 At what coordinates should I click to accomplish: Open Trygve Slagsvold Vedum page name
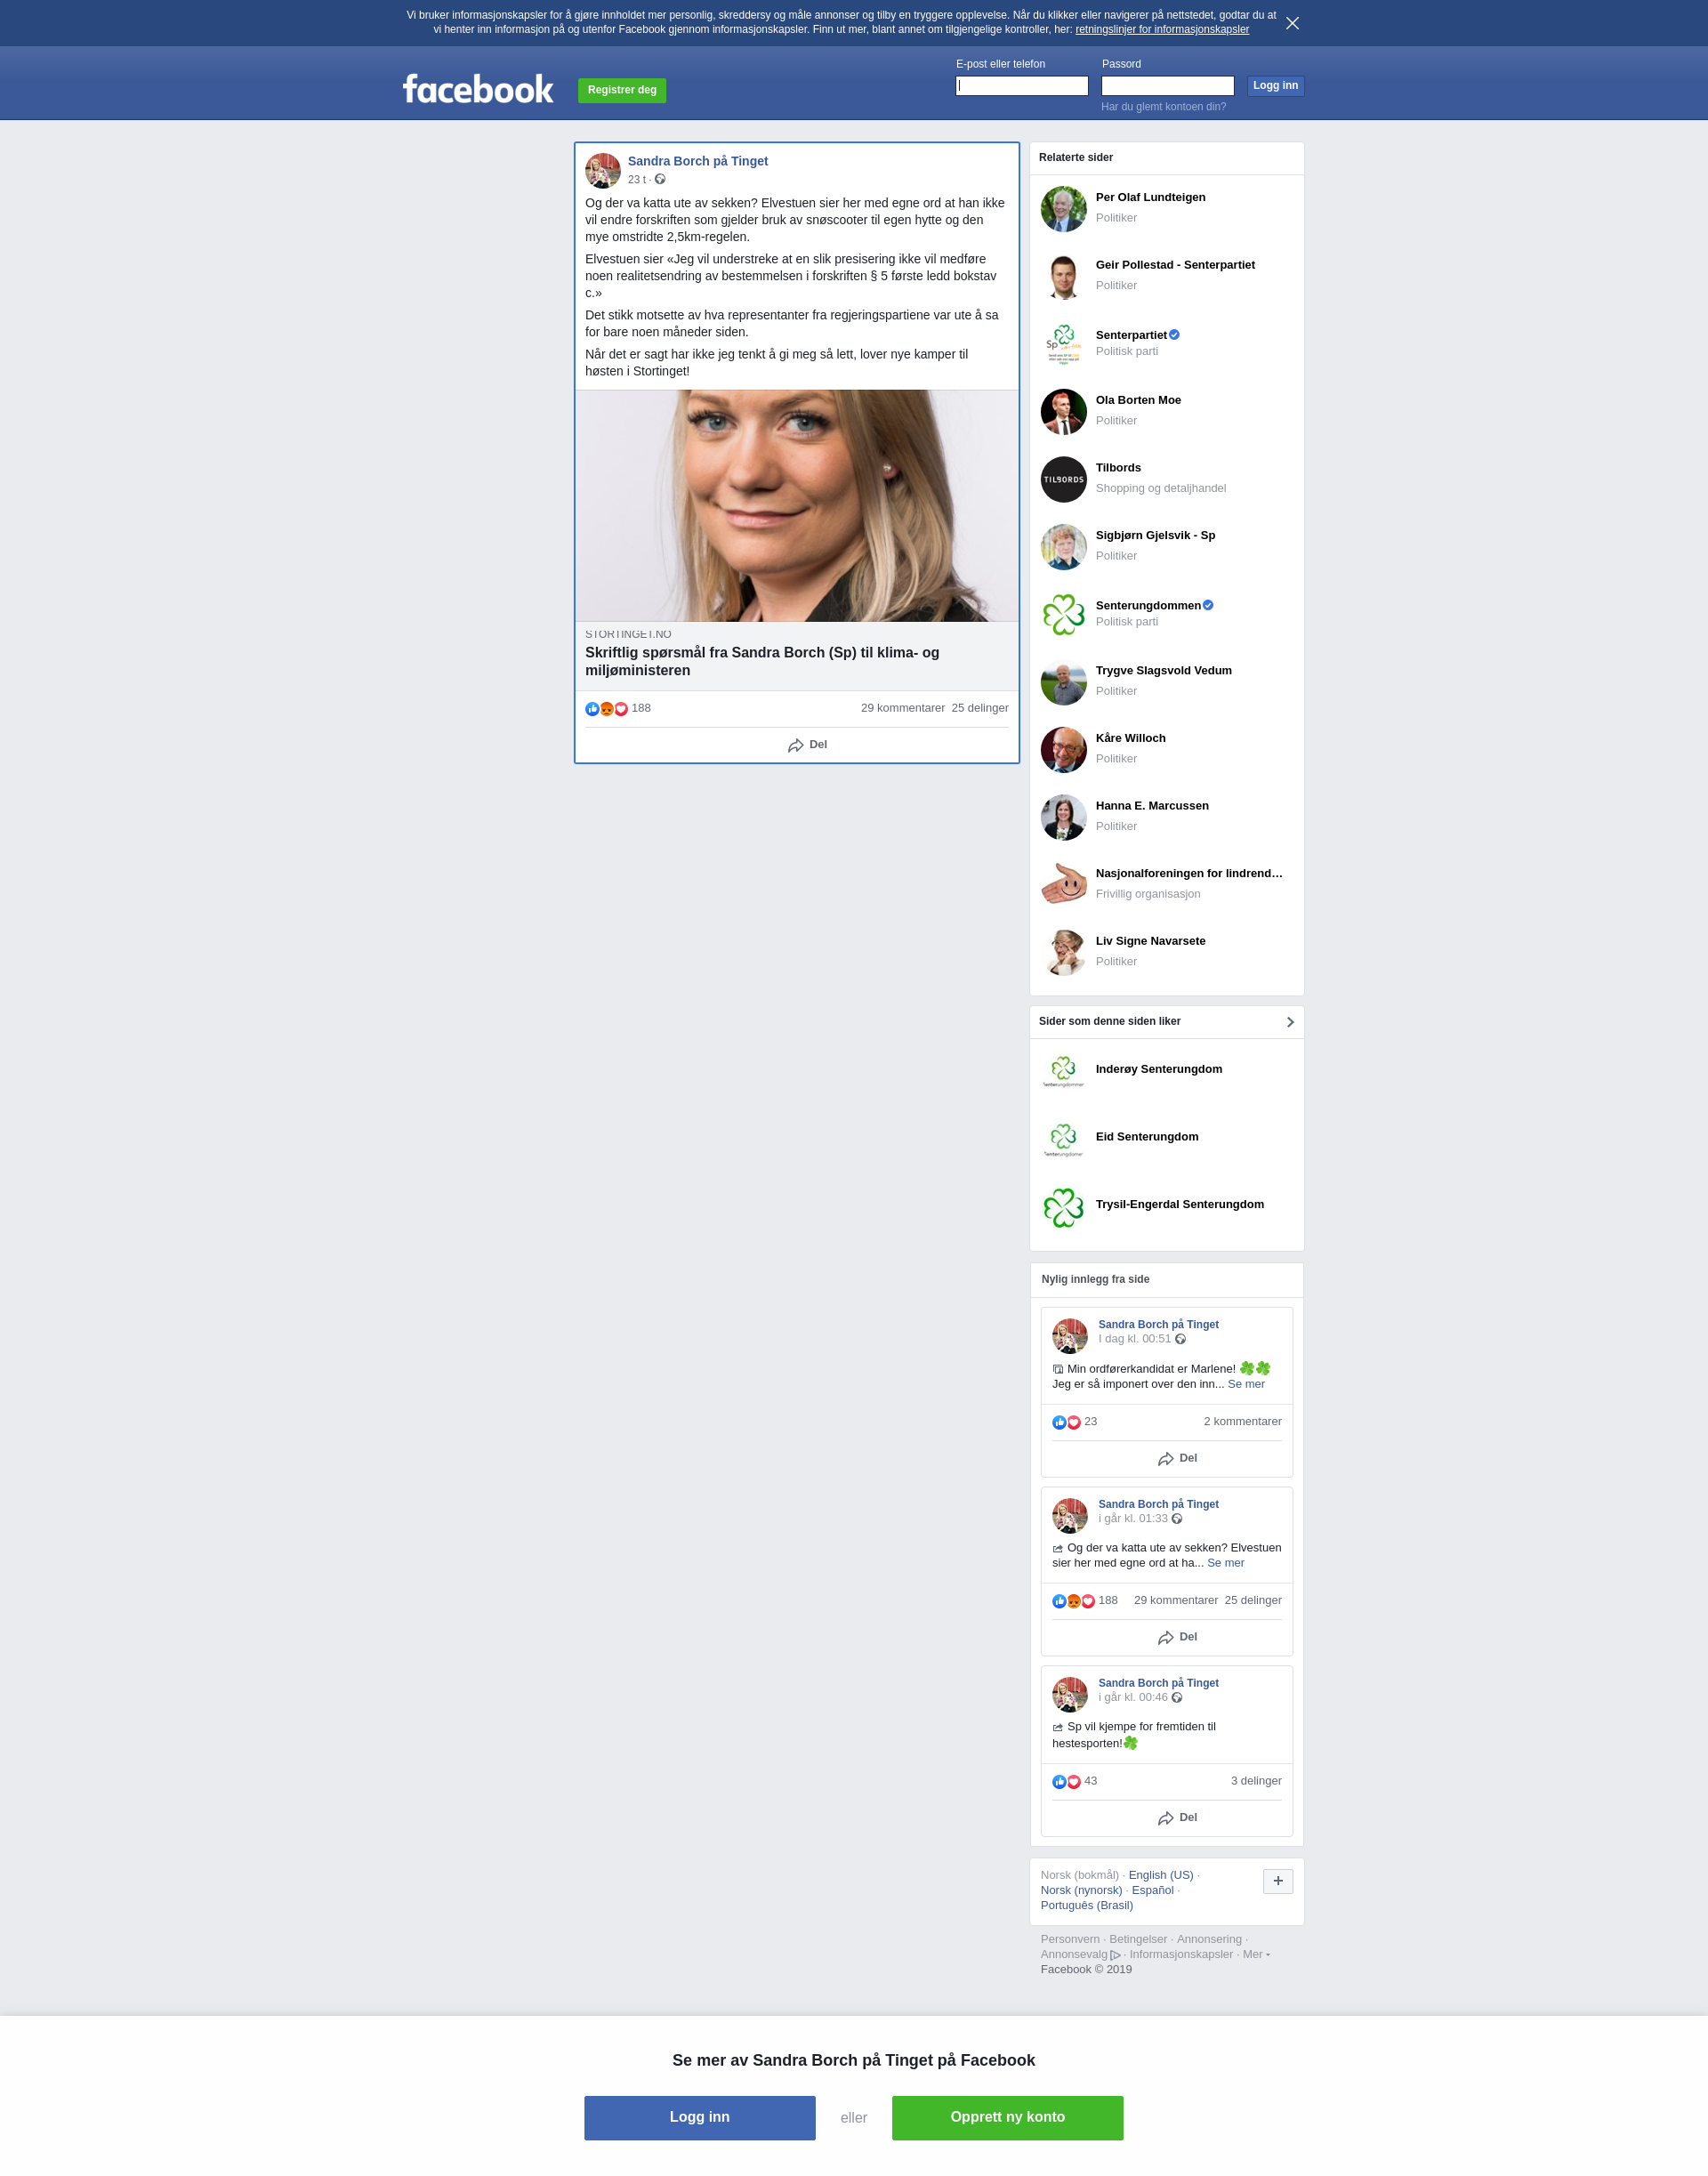(x=1163, y=671)
